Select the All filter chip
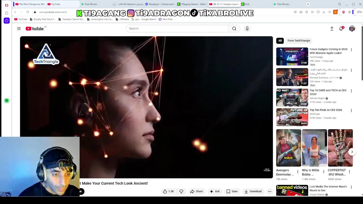363x204 pixels. (x=280, y=41)
